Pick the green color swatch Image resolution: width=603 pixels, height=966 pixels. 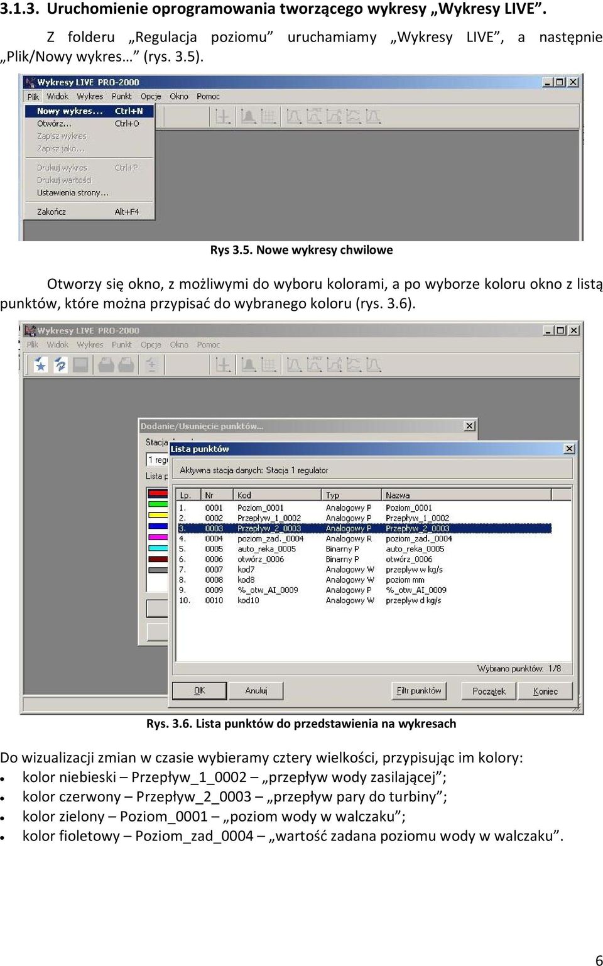[158, 504]
